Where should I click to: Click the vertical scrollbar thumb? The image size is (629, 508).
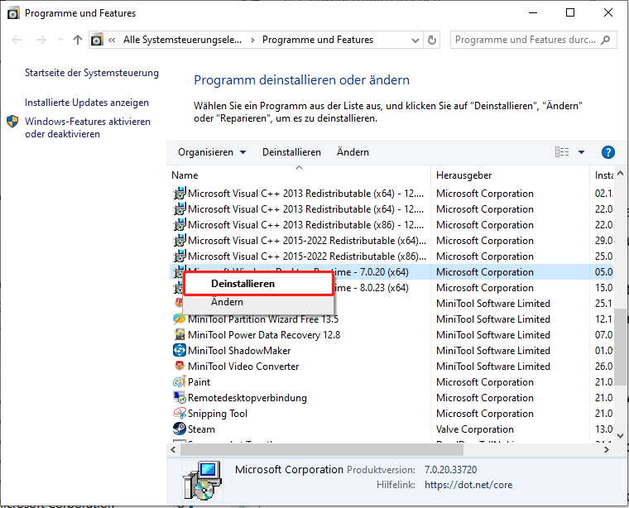tap(620, 347)
